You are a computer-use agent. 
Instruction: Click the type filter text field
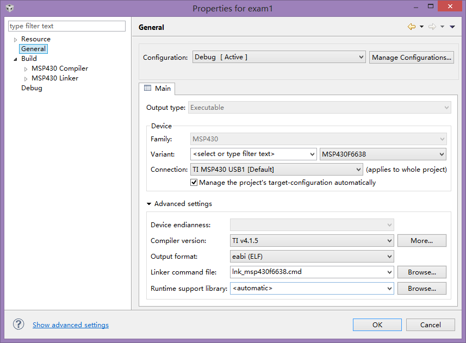67,26
